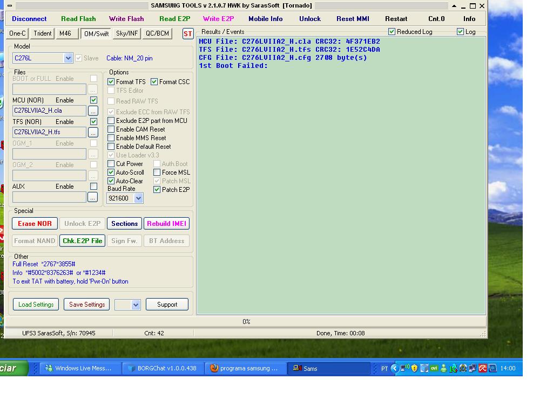The image size is (553, 414).
Task: Check Exclude E2P part from MCU
Action: point(111,121)
